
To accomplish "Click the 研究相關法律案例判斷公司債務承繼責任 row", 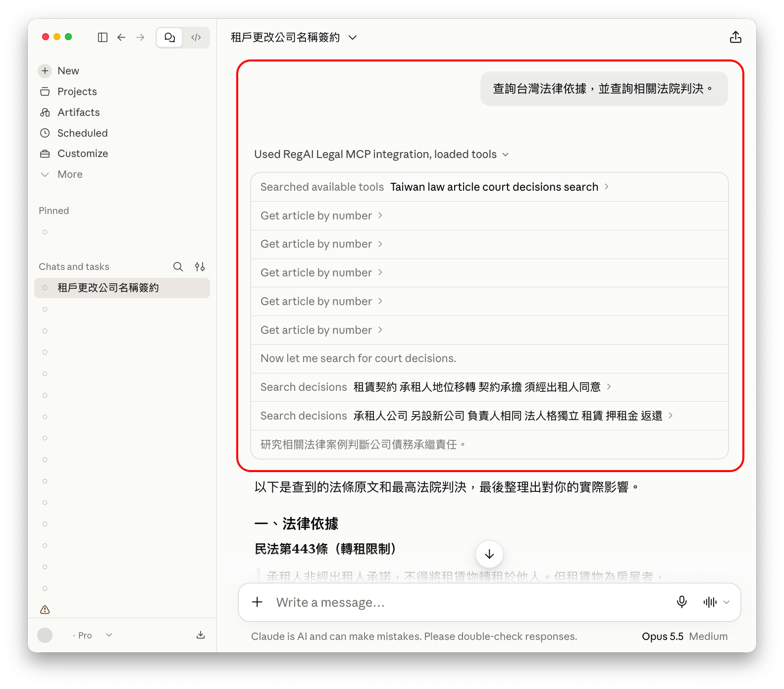I will (x=489, y=445).
